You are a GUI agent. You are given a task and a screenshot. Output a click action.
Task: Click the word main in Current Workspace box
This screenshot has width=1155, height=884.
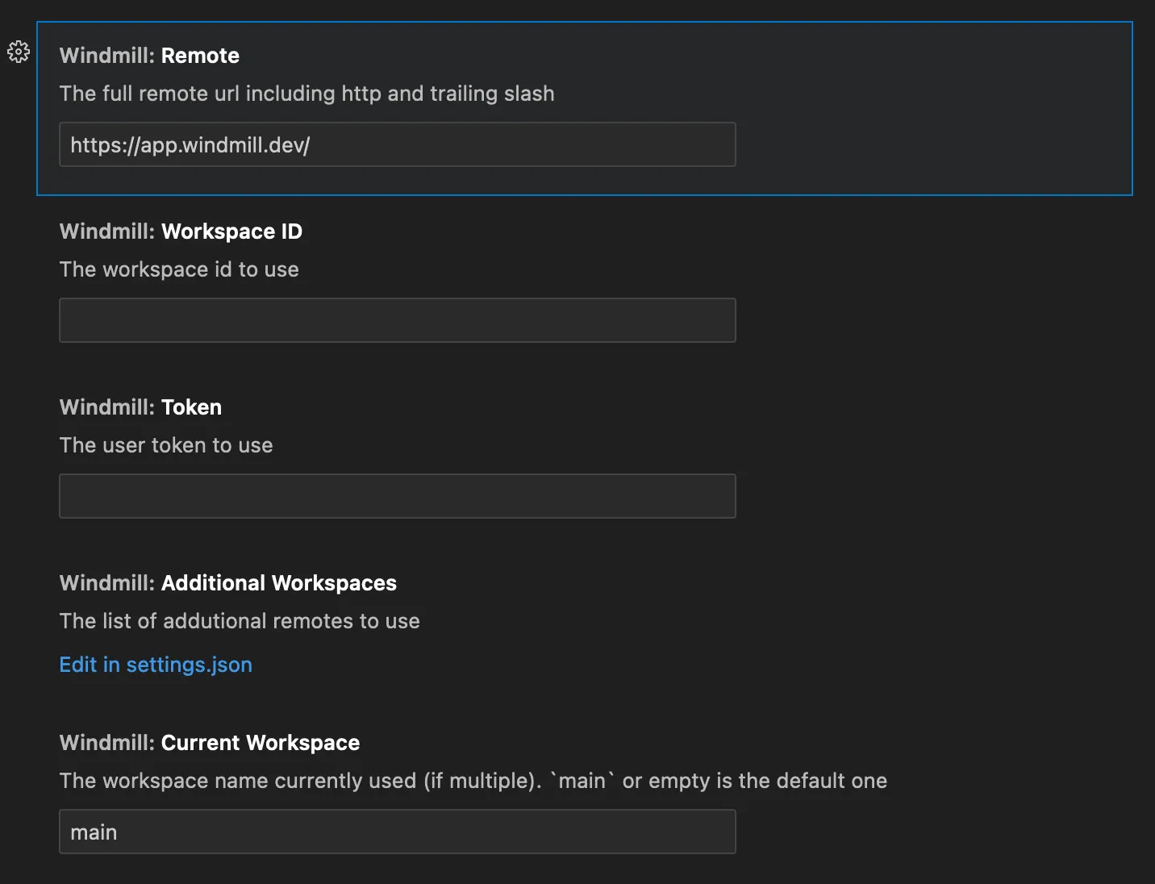point(94,832)
